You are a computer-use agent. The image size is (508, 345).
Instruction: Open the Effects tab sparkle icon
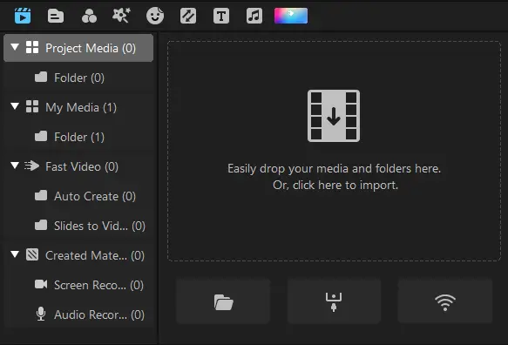point(121,16)
